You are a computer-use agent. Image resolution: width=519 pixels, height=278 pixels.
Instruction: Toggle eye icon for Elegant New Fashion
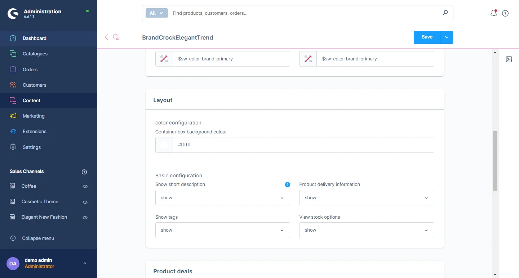pyautogui.click(x=85, y=218)
